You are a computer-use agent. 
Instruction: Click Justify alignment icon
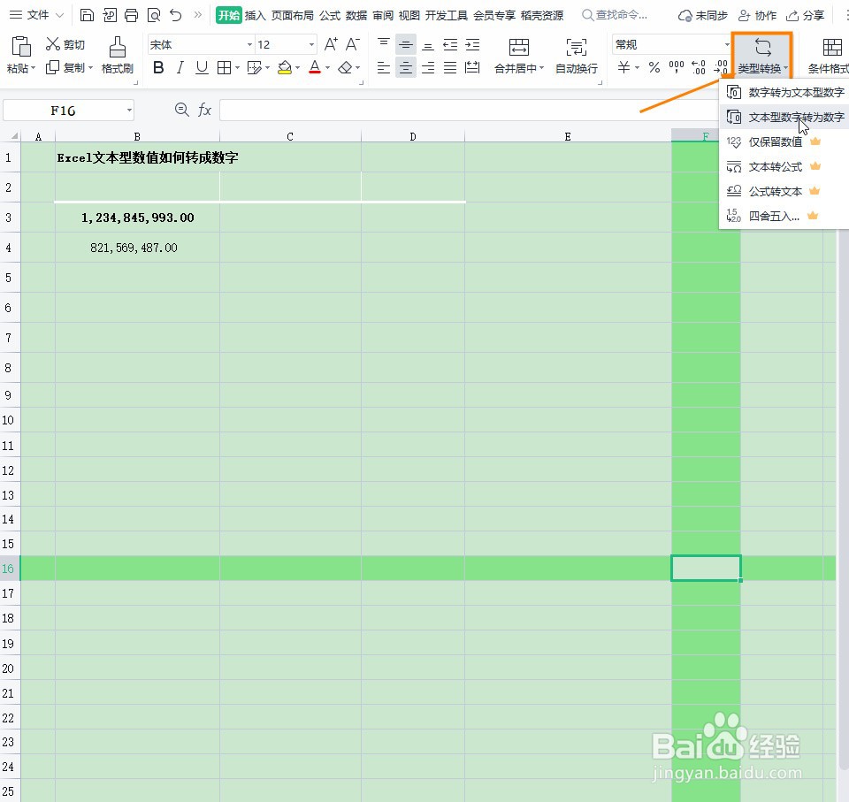[x=450, y=68]
